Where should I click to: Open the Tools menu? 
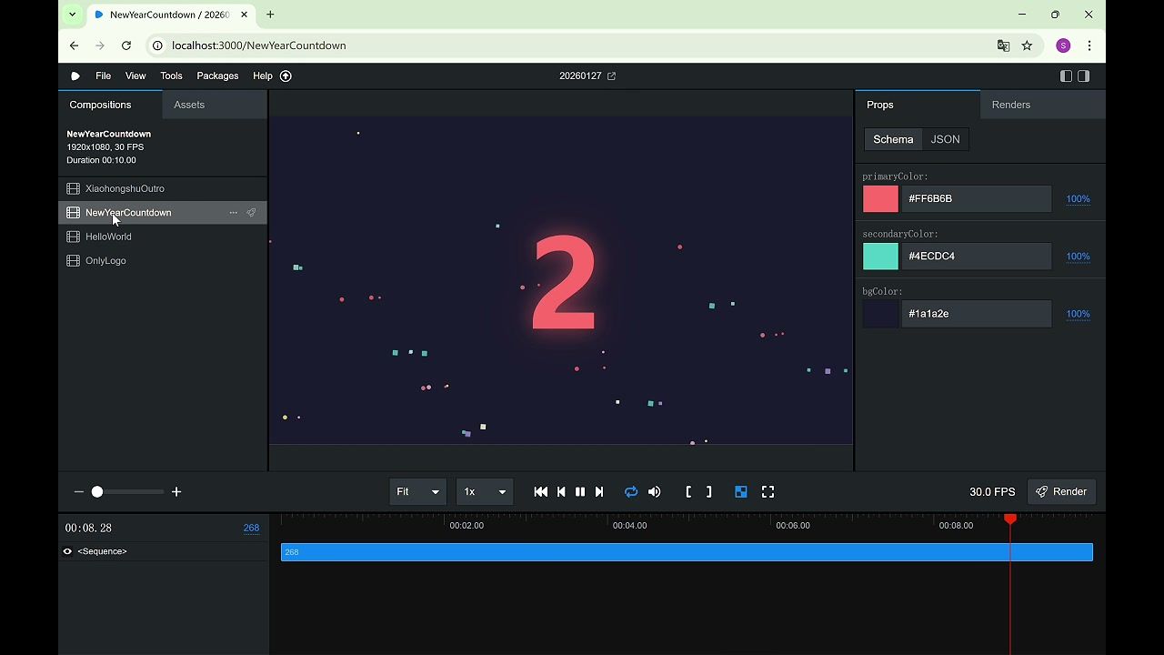171,76
